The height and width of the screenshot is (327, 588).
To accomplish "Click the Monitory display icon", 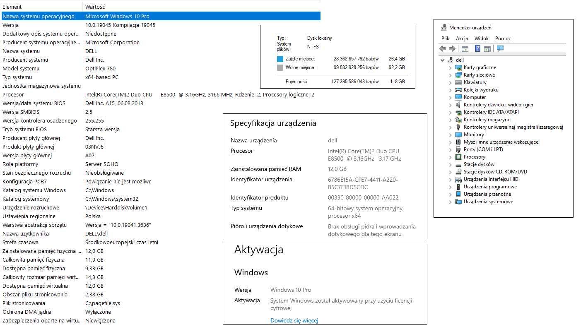I will coord(458,135).
